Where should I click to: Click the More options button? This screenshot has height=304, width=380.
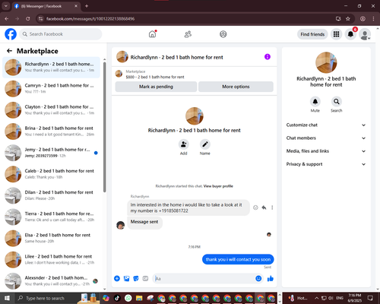point(236,87)
